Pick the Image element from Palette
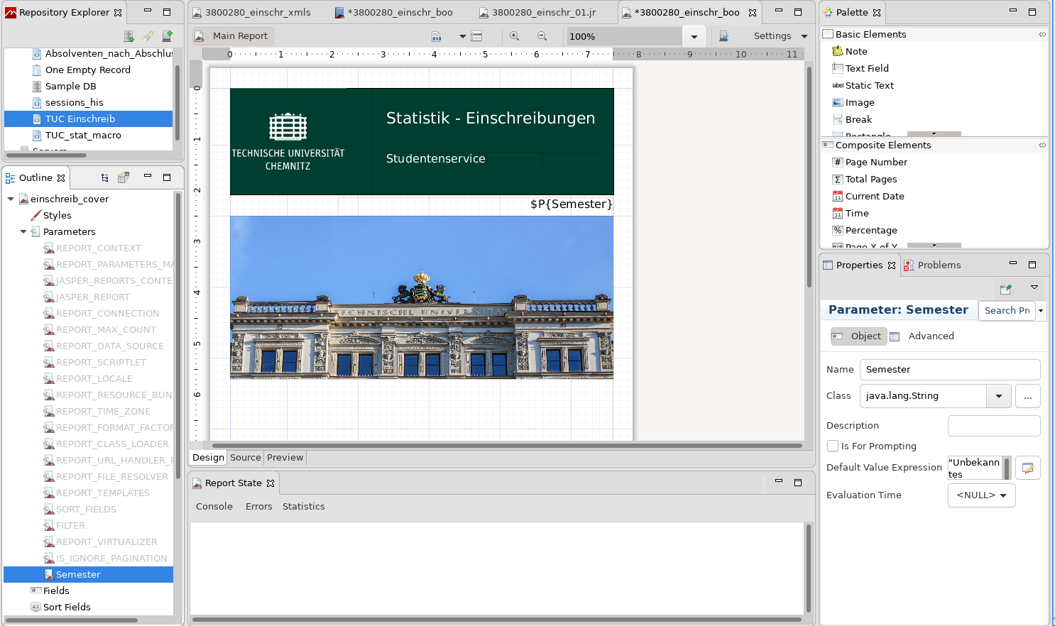 click(859, 103)
